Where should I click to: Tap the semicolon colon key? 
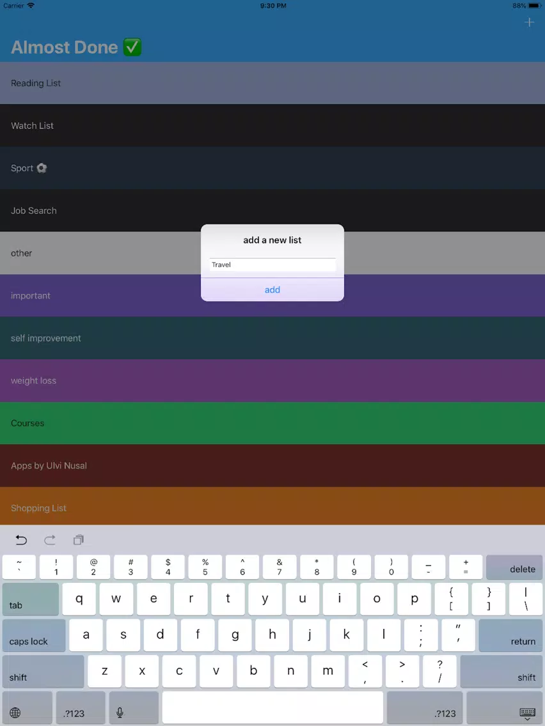tap(421, 635)
